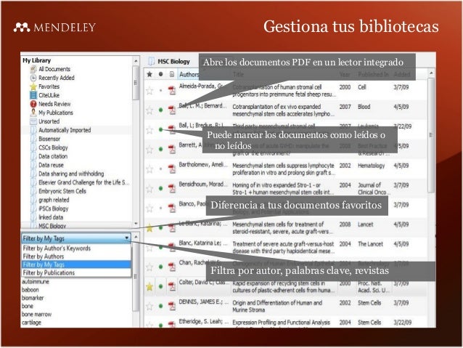Toggle favorite star for Ball, L. M.; Bernard row
This screenshot has width=463, height=348.
[x=149, y=110]
